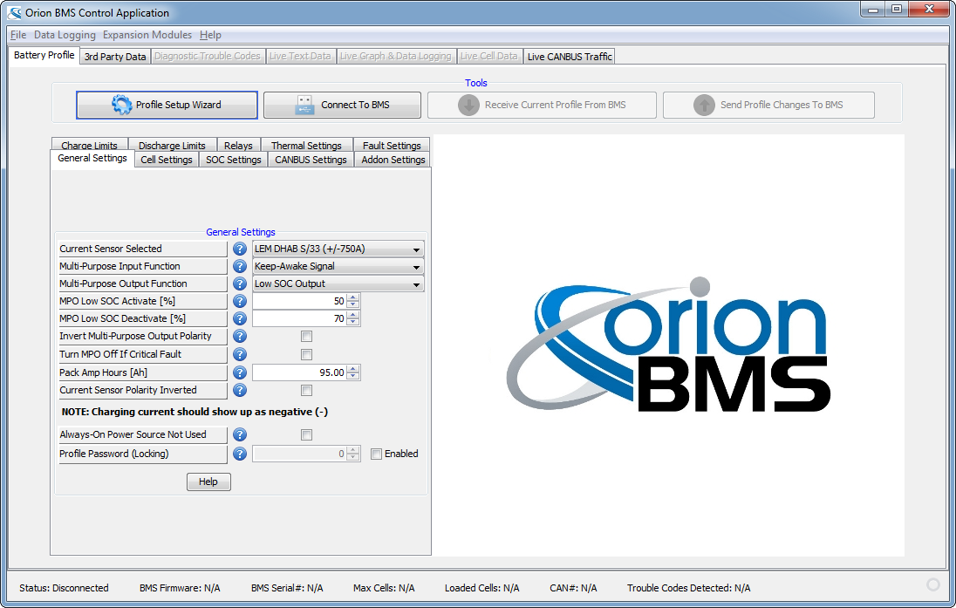Screen dimensions: 956x608
Task: Click the MPO Low SOC Activate value field
Action: pos(299,301)
